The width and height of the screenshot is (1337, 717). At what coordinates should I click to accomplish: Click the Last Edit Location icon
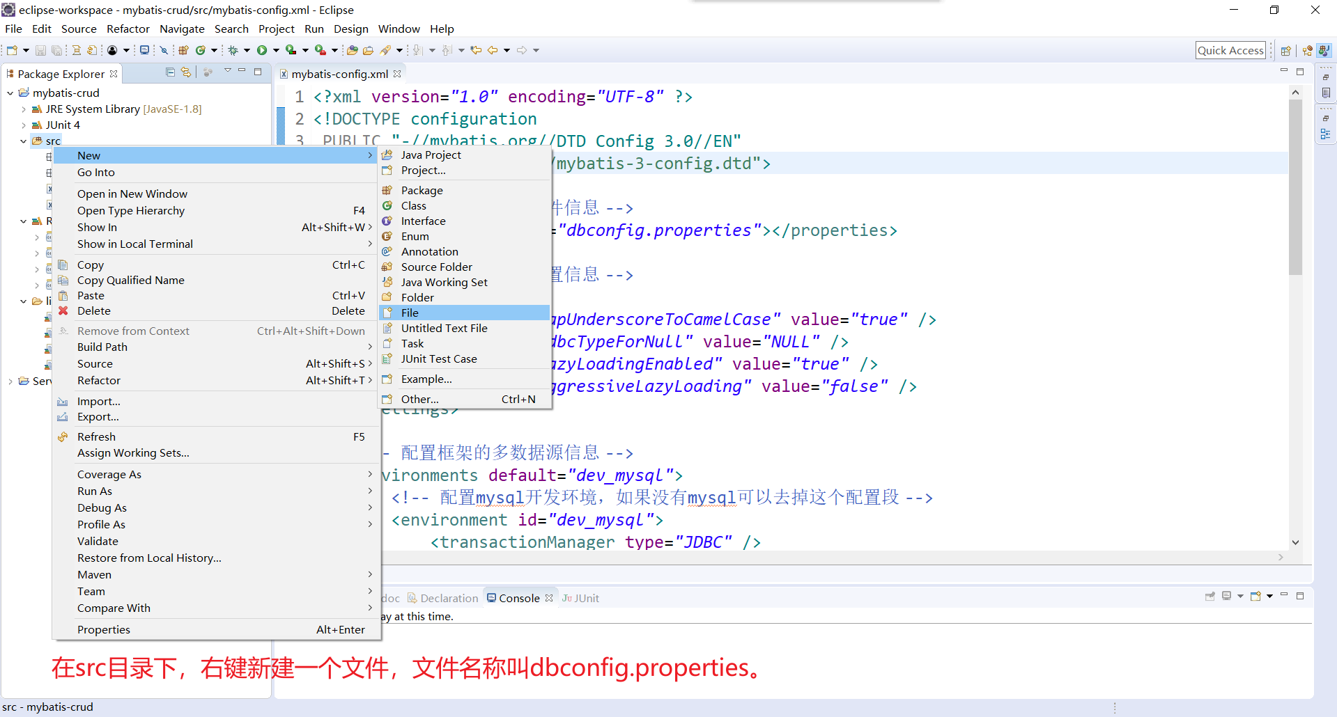click(x=475, y=50)
